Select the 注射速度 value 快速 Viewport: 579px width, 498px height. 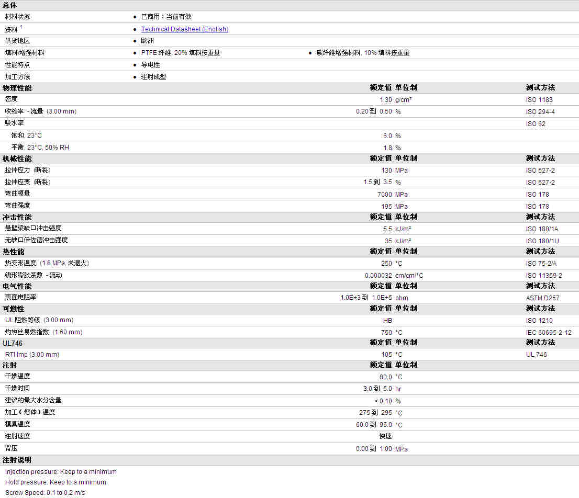pyautogui.click(x=385, y=436)
